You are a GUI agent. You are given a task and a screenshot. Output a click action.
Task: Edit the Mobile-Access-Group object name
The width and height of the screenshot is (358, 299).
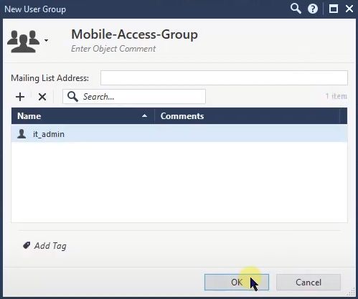(134, 34)
